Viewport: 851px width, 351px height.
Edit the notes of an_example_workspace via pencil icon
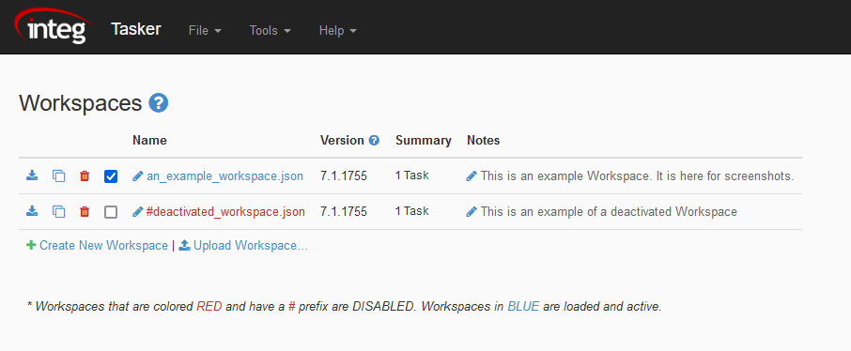coord(472,175)
